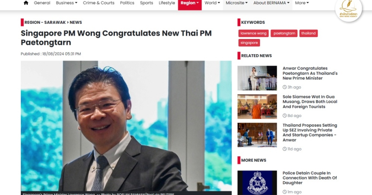Viewport: 372px width, 195px height.
Task: View the Lawrence Wong main article photo
Action: coord(126,126)
